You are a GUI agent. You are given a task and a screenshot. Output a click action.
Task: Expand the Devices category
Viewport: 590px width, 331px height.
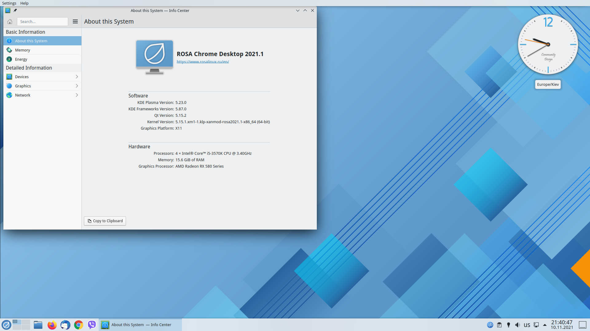pyautogui.click(x=42, y=77)
